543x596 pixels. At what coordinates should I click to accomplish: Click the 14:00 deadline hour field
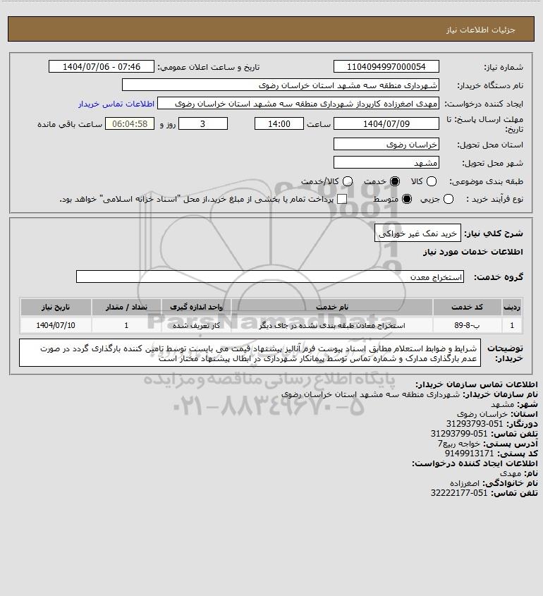279,123
